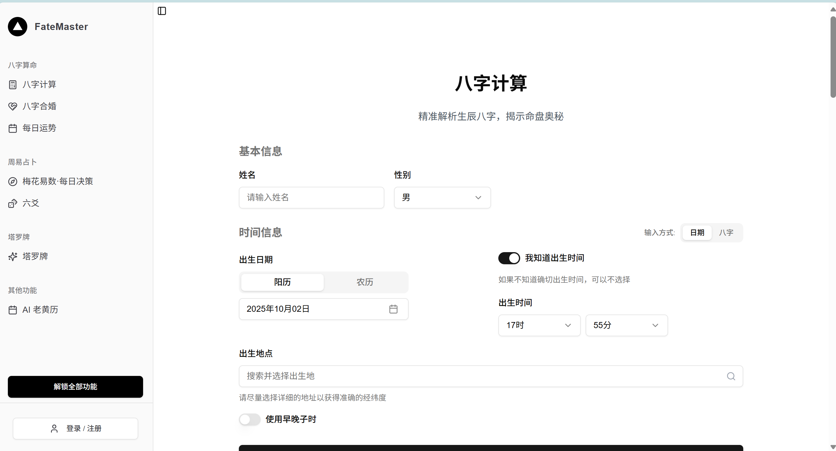This screenshot has width=836, height=451.
Task: Switch to 农历 calendar tab
Action: (365, 282)
